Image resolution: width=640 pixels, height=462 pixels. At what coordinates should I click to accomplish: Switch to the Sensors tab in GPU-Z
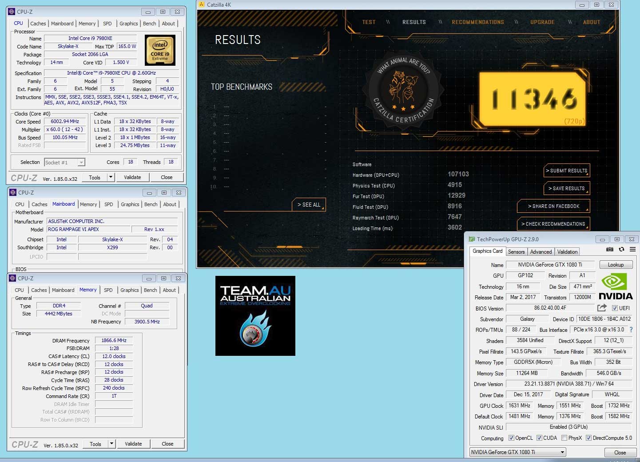click(516, 251)
